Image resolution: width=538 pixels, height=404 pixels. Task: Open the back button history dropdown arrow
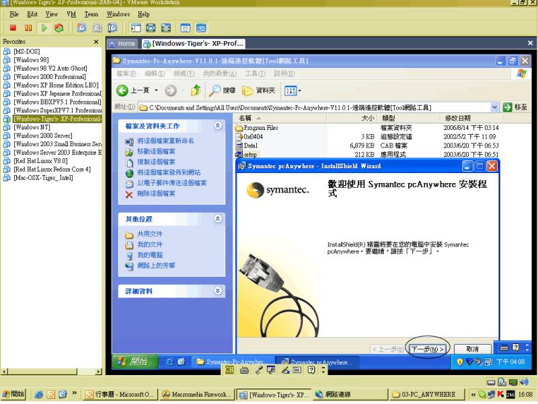coord(156,90)
